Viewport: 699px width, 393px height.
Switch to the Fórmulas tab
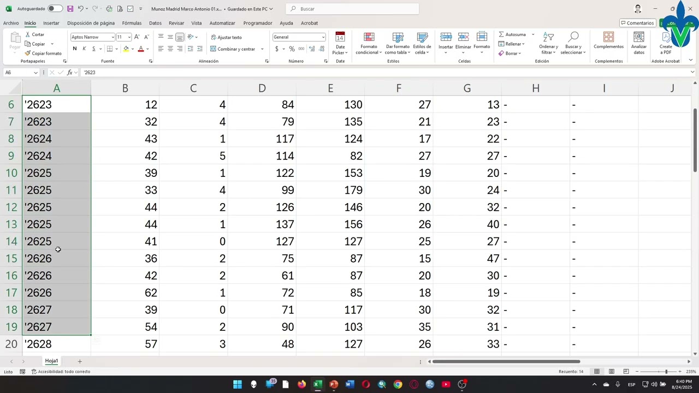click(x=132, y=23)
